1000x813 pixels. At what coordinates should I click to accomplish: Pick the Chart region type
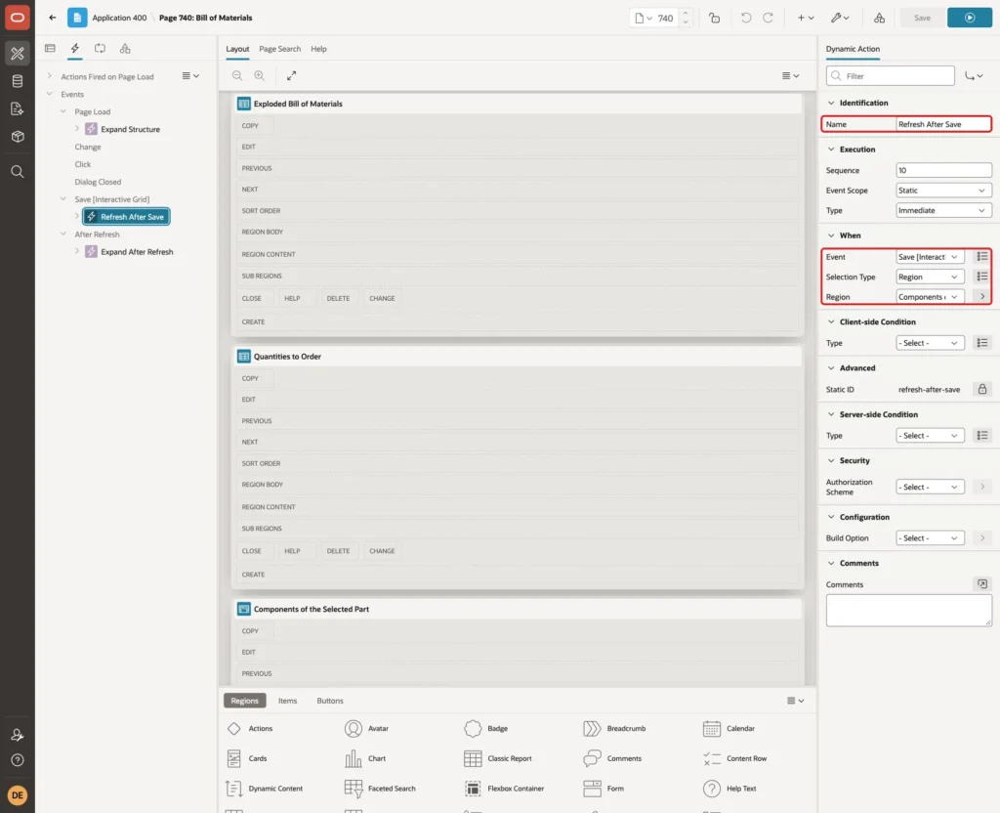point(365,758)
